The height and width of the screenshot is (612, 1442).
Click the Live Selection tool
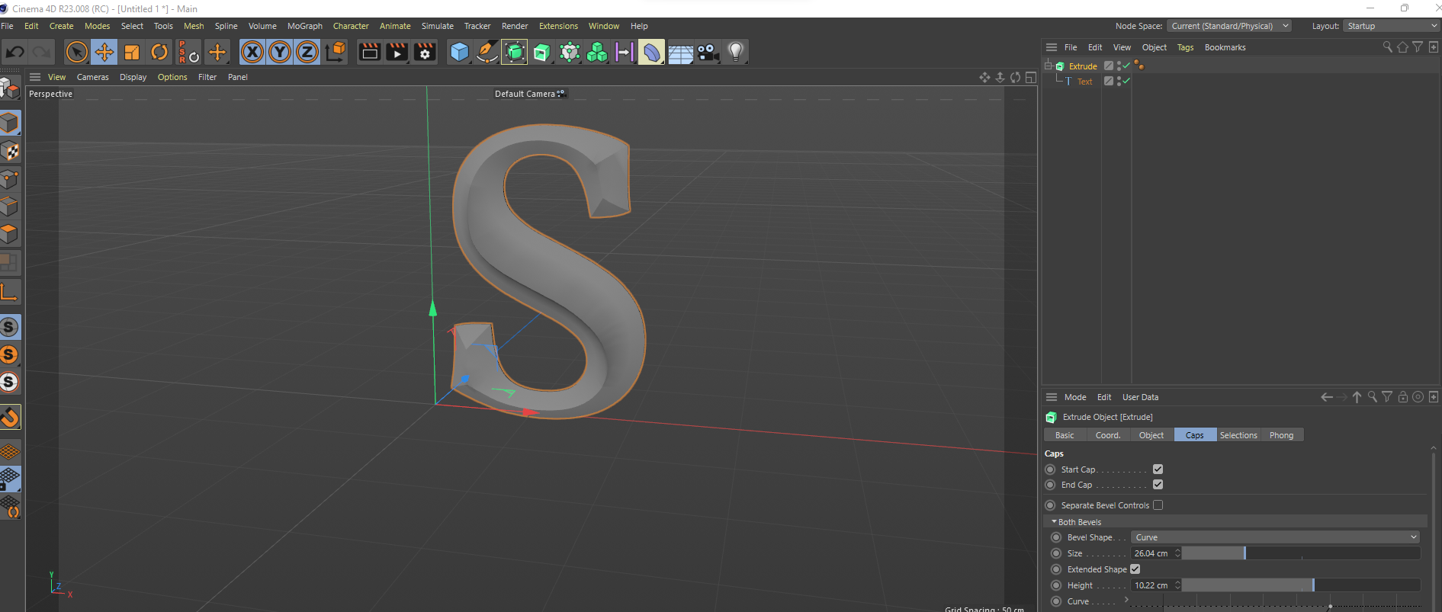pyautogui.click(x=76, y=52)
